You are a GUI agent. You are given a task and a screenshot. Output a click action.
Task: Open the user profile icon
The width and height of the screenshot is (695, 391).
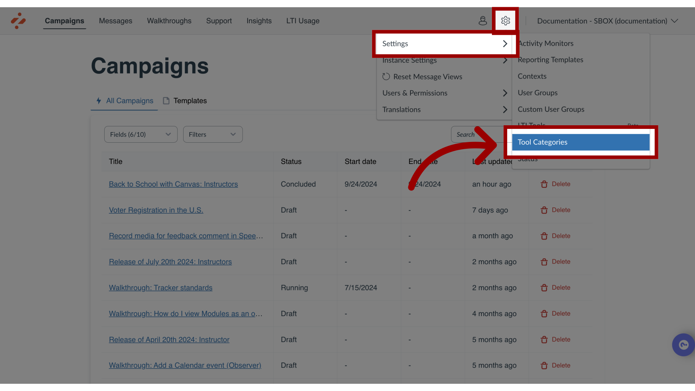[x=483, y=21]
